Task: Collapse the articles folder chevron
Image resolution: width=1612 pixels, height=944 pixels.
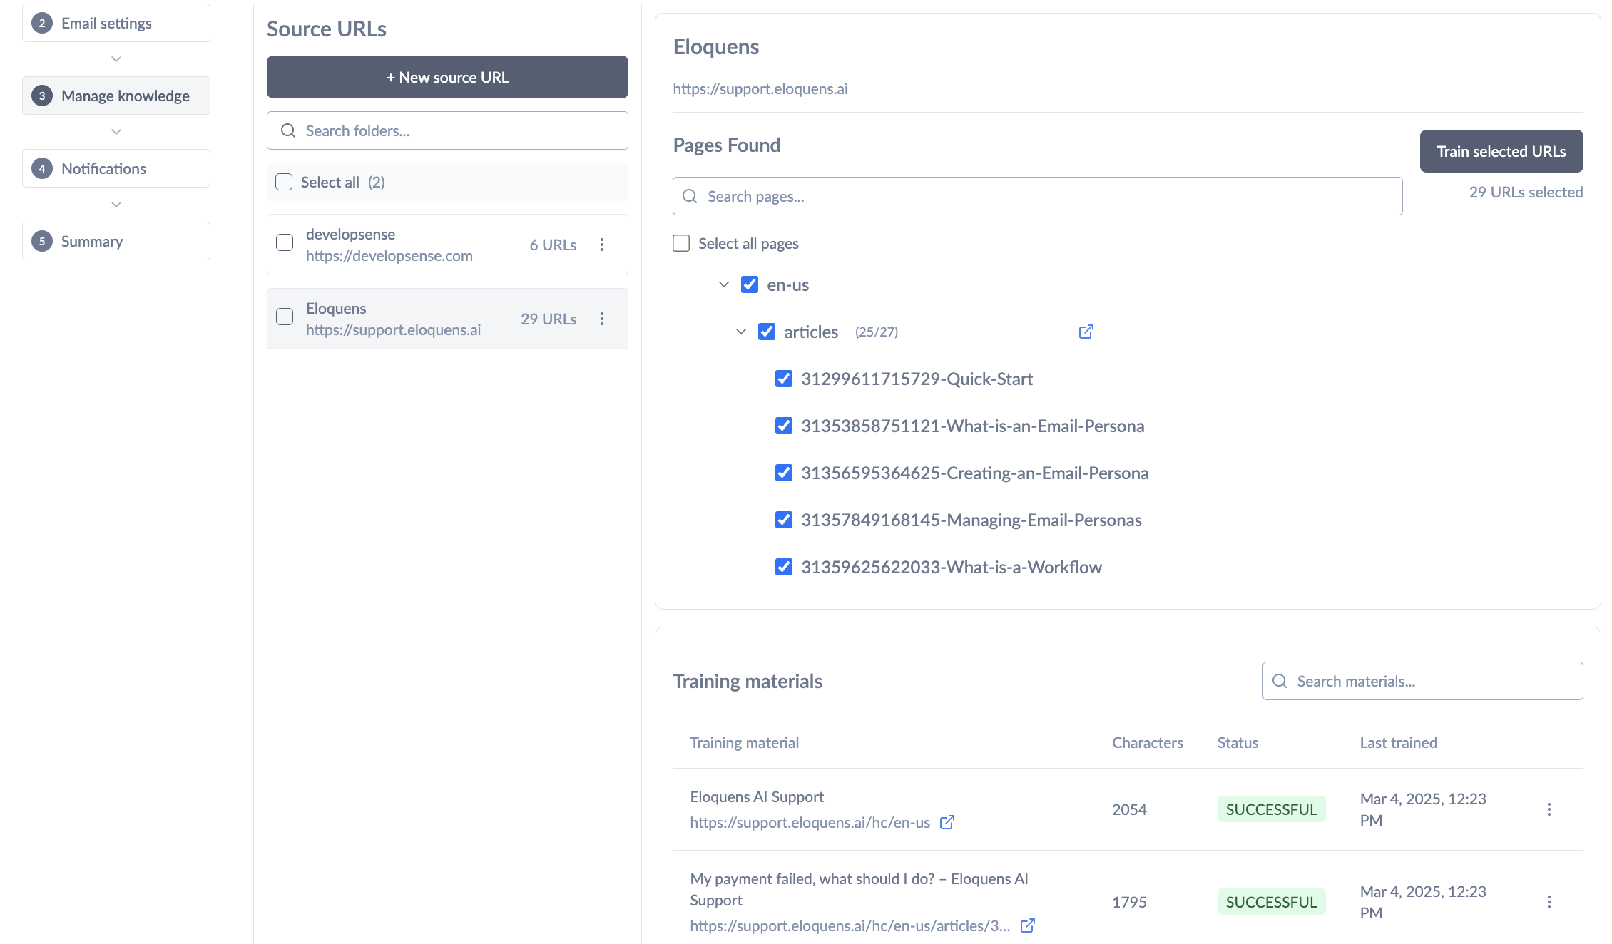Action: coord(741,332)
